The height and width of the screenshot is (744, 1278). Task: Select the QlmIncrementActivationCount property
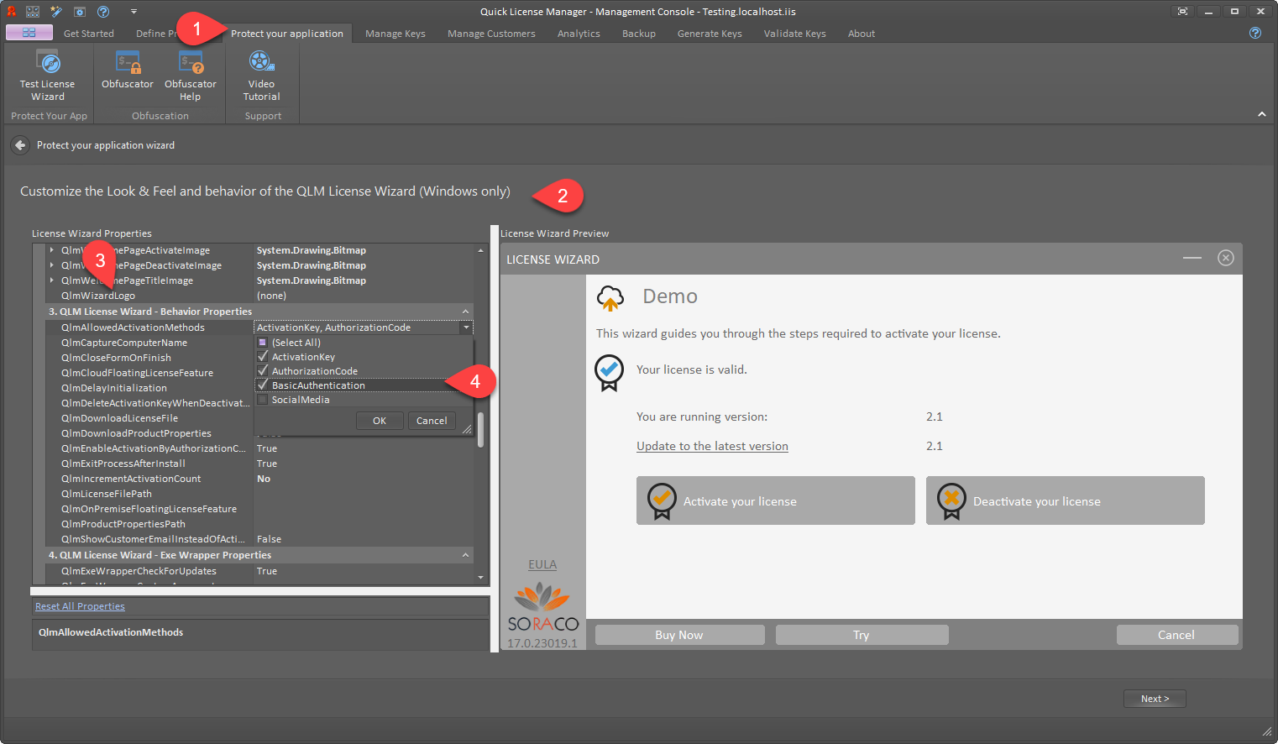pyautogui.click(x=259, y=479)
